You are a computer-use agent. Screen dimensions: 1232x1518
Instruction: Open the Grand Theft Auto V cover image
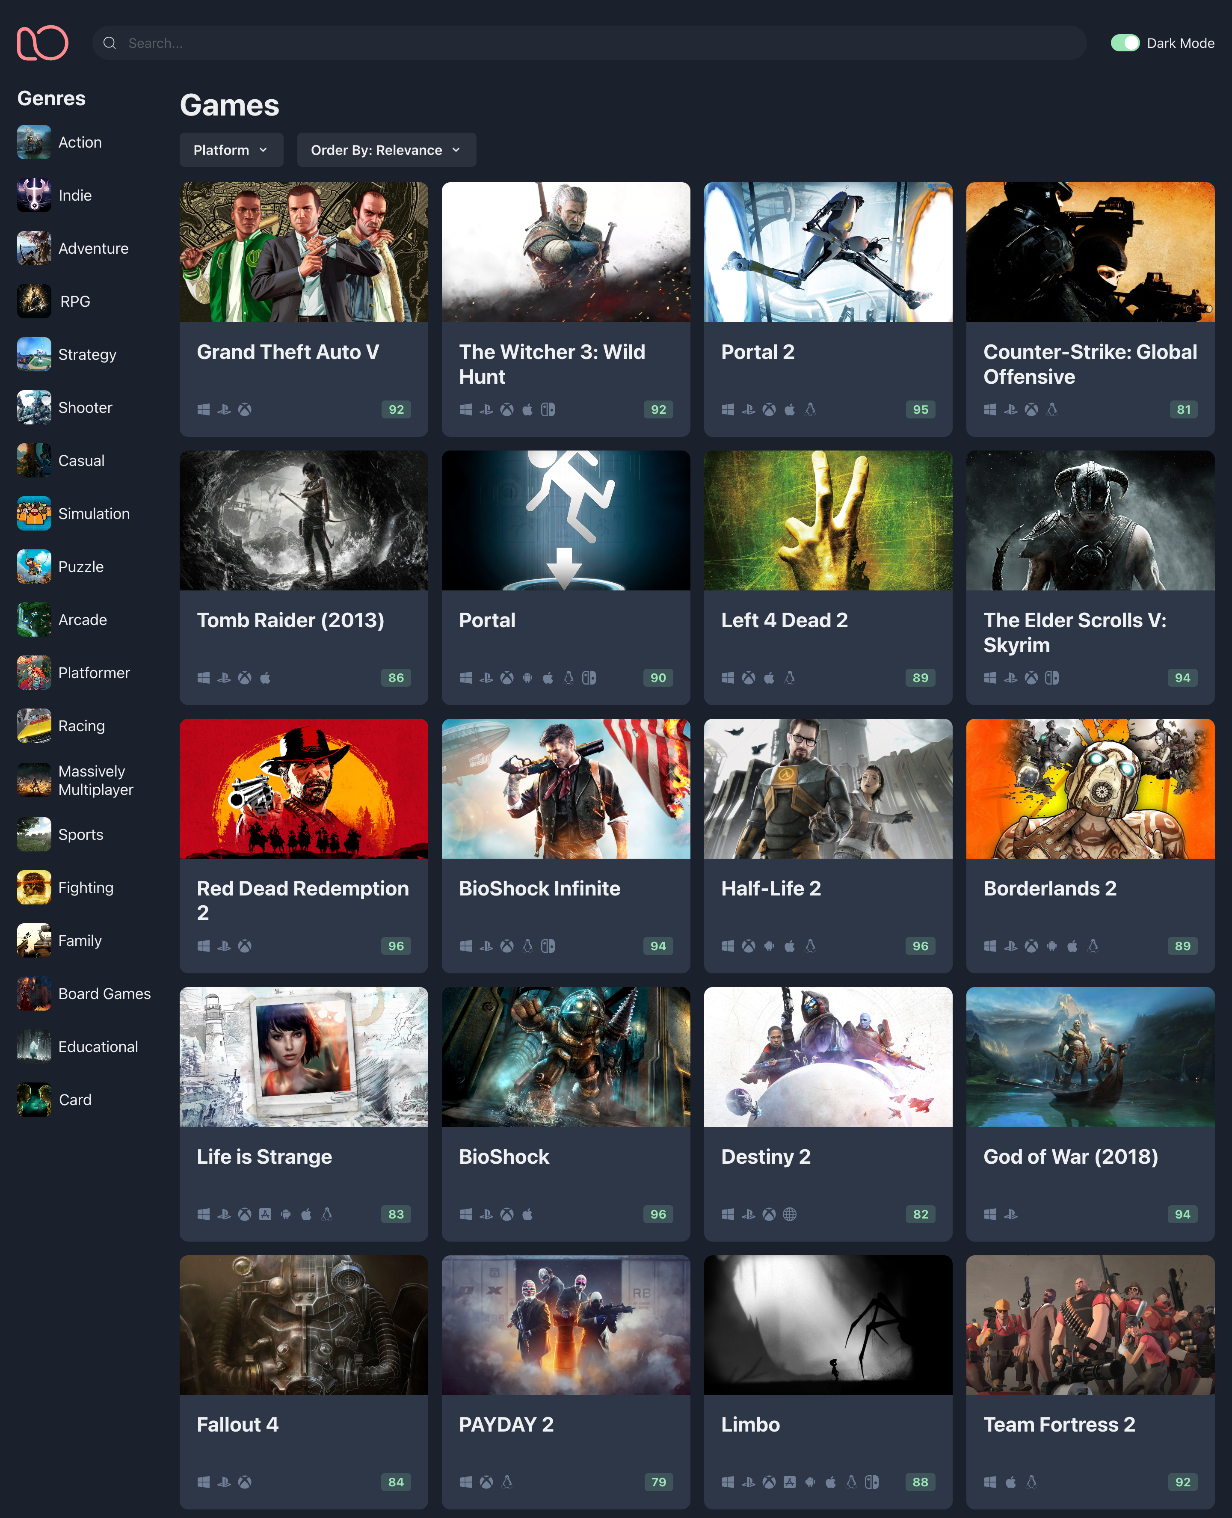pyautogui.click(x=304, y=252)
